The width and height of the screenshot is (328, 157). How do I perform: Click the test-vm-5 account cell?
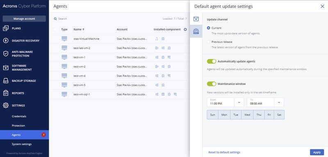132,85
